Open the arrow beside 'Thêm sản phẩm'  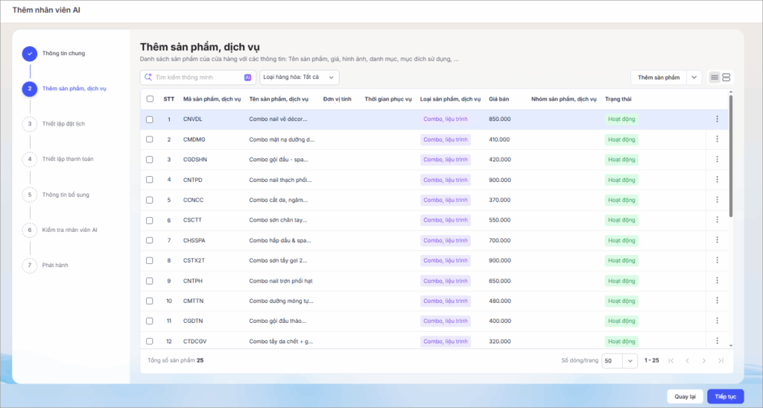pyautogui.click(x=694, y=78)
